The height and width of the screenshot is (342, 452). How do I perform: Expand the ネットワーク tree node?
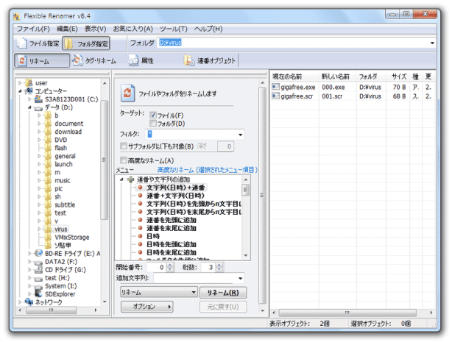(x=20, y=302)
